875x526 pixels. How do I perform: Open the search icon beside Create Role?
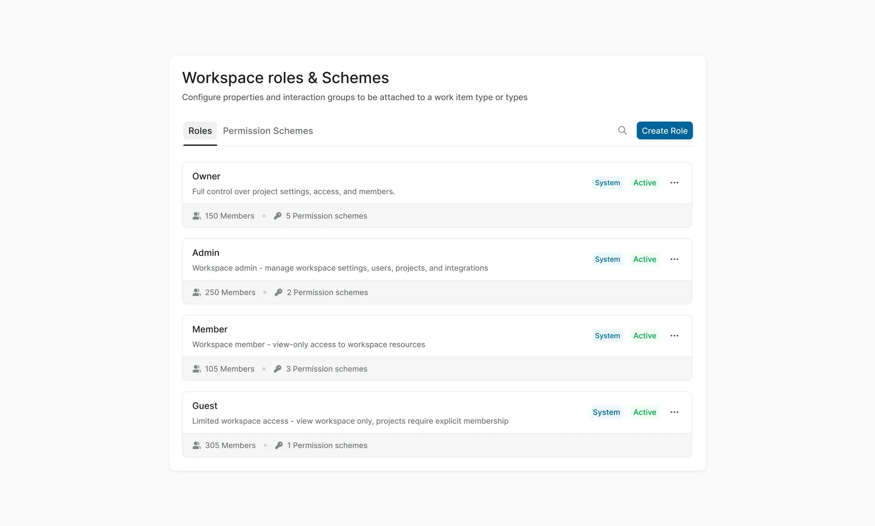622,130
